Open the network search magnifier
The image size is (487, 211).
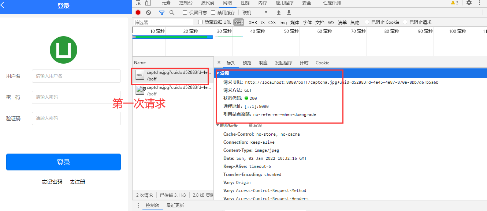tap(172, 12)
